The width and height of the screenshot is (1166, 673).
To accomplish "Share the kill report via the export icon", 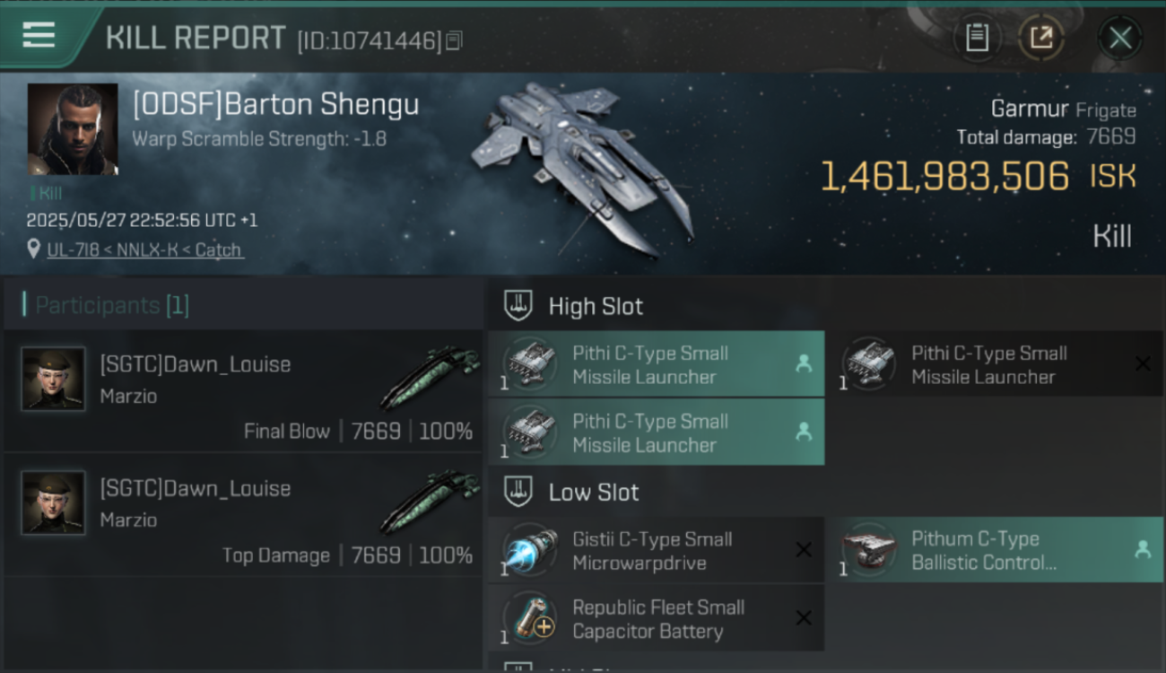I will coord(1040,38).
